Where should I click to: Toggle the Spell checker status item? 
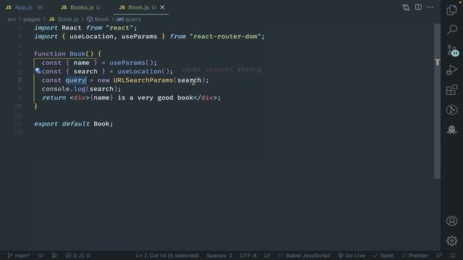coord(383,256)
